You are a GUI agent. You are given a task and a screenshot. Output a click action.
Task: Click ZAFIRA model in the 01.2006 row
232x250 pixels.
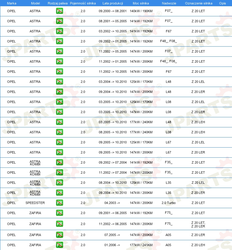pyautogui.click(x=35, y=245)
